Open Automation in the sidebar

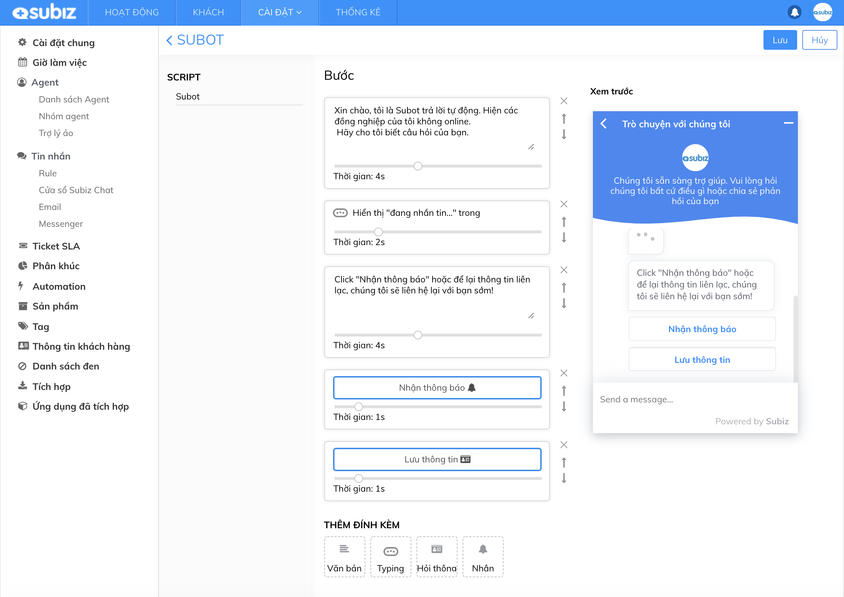pos(59,286)
